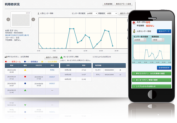This screenshot has height=123, width=177.
Task: Expand 押すだけボタン、お元気情報の履歴 on phone
Action: click(x=152, y=74)
